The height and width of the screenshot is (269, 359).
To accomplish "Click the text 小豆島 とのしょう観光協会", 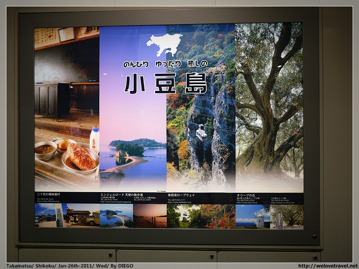I will pyautogui.click(x=144, y=198).
